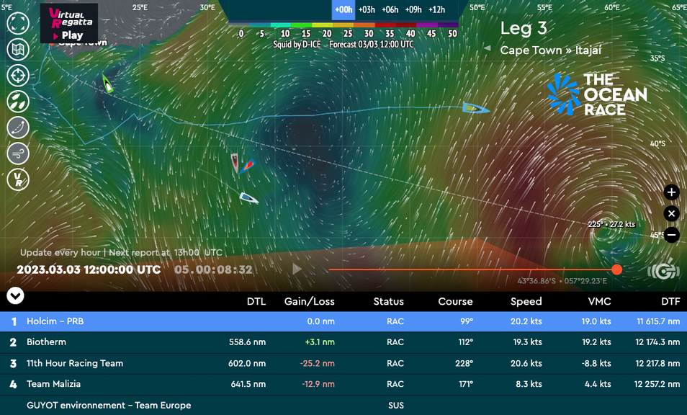Click Biotherm's +3.1 nm gain value
This screenshot has width=687, height=415.
(x=320, y=342)
